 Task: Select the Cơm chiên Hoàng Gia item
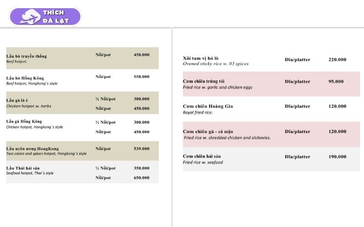(x=208, y=106)
